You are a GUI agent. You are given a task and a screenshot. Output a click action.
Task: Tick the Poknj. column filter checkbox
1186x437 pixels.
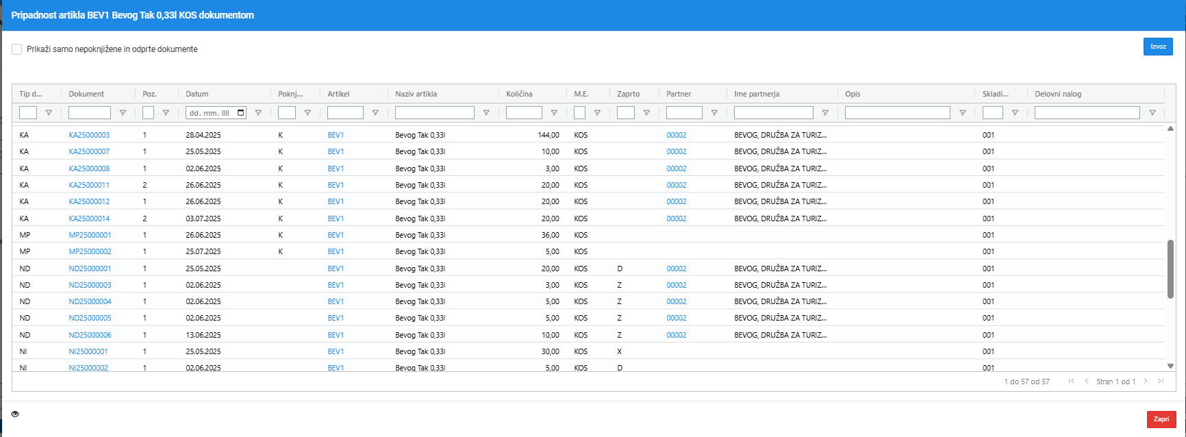[x=287, y=113]
